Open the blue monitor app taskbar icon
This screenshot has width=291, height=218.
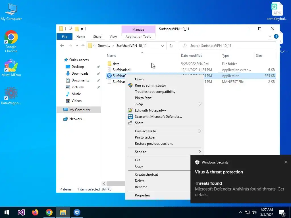tap(77, 212)
